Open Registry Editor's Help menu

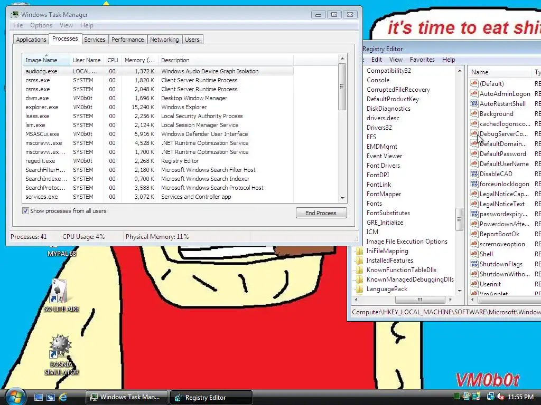[449, 60]
